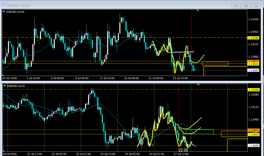Select the 1.14340 yellow price label in H1 chart
Image resolution: width=264 pixels, height=156 pixels.
click(x=253, y=90)
